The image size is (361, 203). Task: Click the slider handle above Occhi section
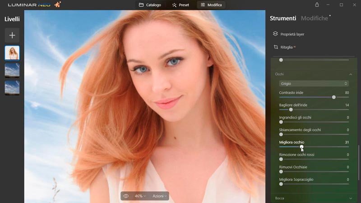click(x=281, y=60)
